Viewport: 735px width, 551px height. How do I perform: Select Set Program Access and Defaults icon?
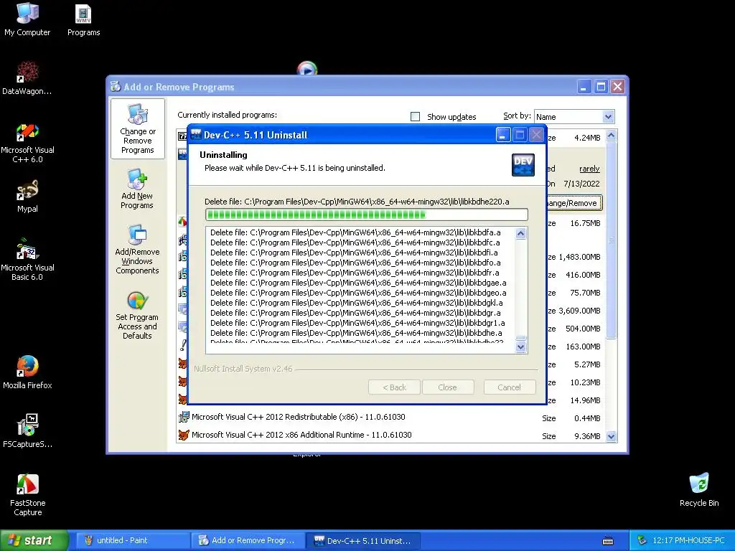(x=137, y=316)
